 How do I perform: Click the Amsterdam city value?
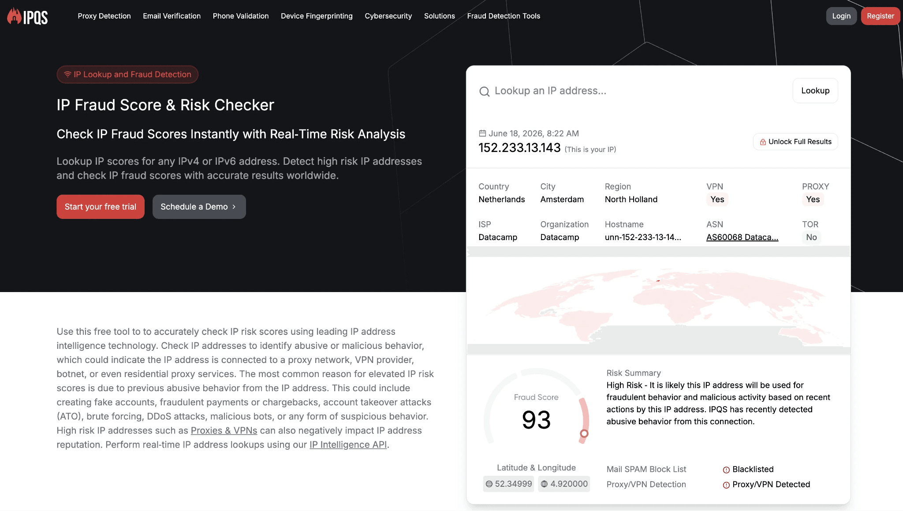[562, 200]
